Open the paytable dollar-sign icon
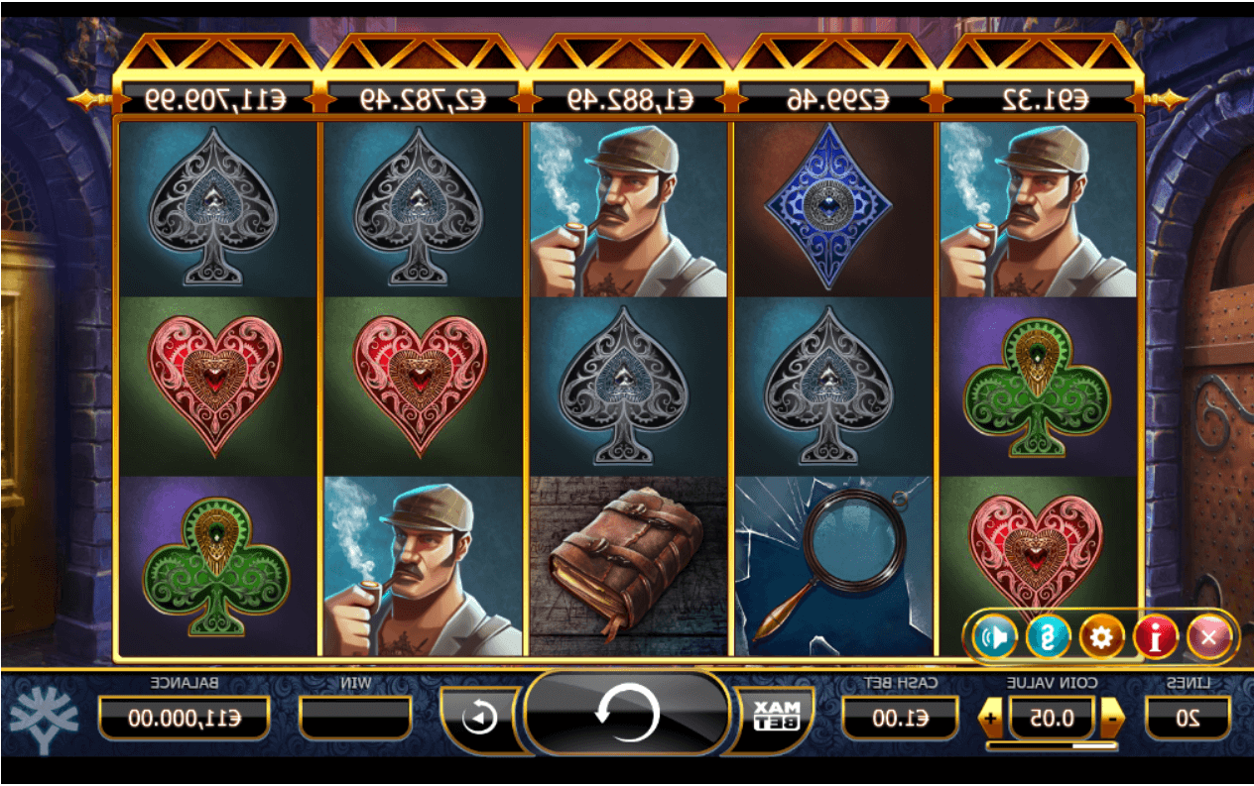This screenshot has width=1254, height=786. [x=1047, y=637]
